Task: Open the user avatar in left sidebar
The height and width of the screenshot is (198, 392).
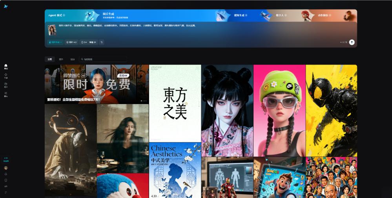Action: click(x=6, y=167)
